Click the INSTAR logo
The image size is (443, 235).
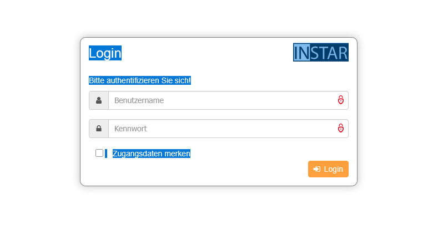(x=321, y=52)
